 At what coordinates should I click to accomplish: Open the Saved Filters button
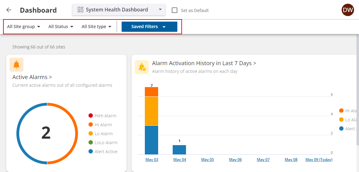pyautogui.click(x=149, y=27)
